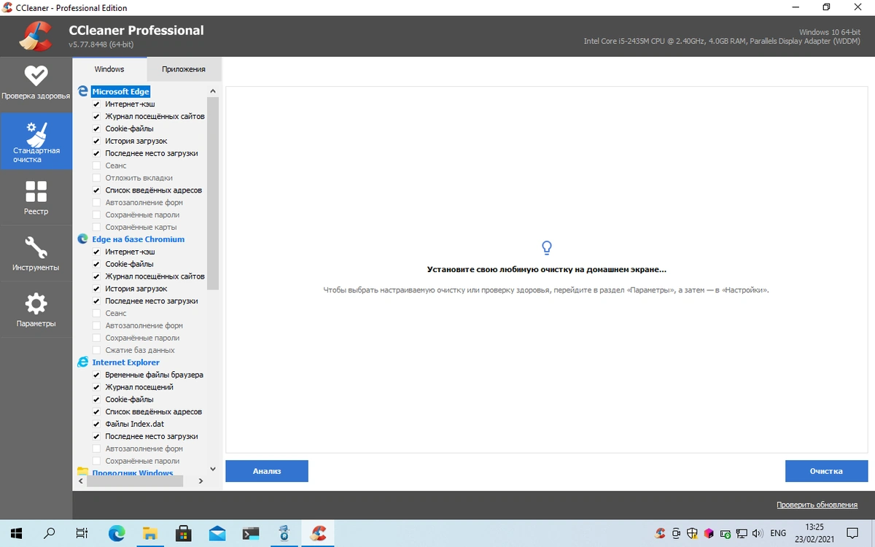The image size is (875, 547).
Task: Click the Анализ button
Action: pyautogui.click(x=267, y=471)
